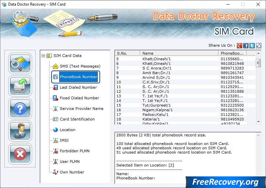The height and width of the screenshot is (188, 266).
Task: Click the red X Exit button
Action: [20, 154]
